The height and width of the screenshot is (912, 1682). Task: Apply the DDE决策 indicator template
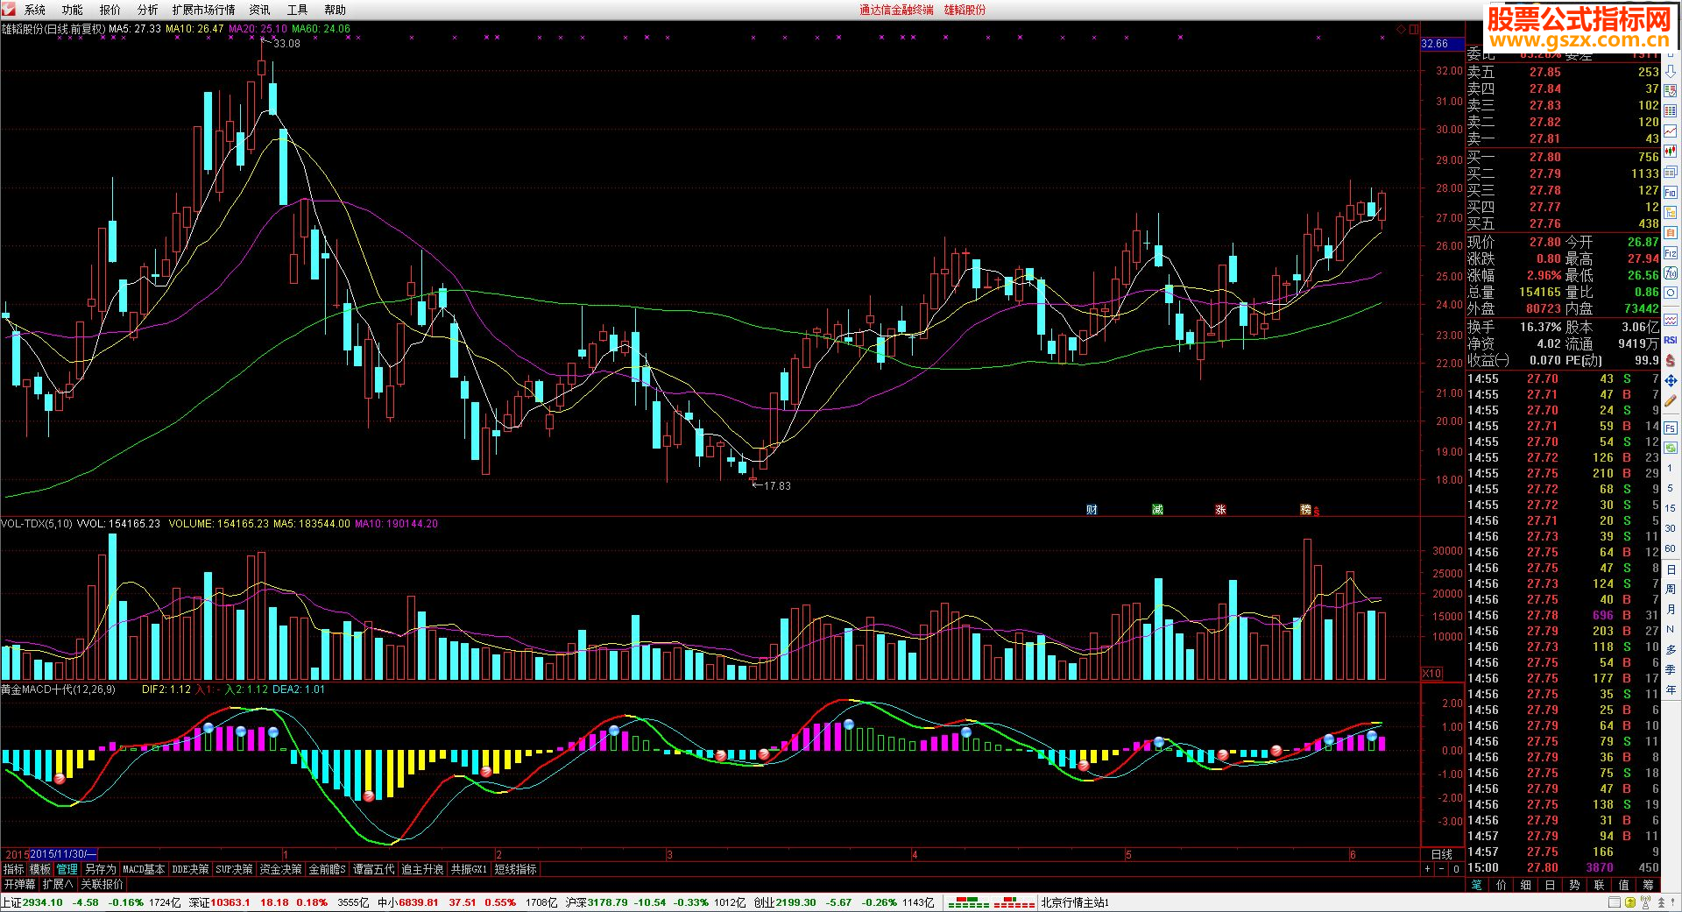coord(191,869)
